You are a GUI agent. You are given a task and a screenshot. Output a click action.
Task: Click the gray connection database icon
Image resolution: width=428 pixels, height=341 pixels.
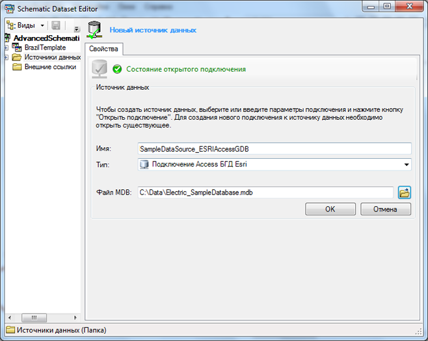(100, 69)
